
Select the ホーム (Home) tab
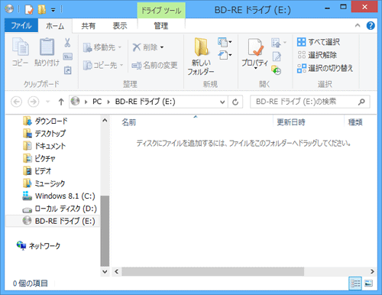(55, 26)
